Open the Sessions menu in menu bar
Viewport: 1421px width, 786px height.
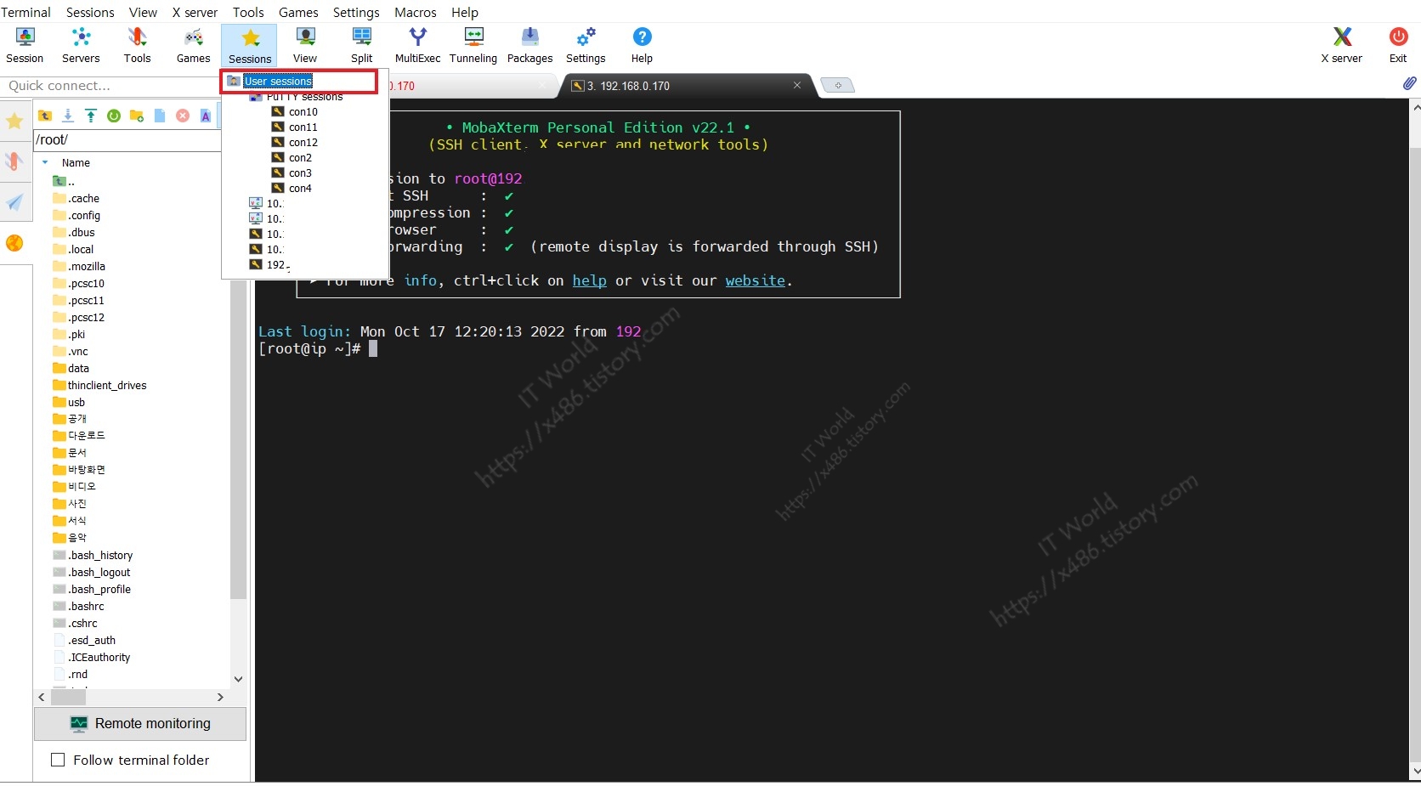tap(90, 12)
